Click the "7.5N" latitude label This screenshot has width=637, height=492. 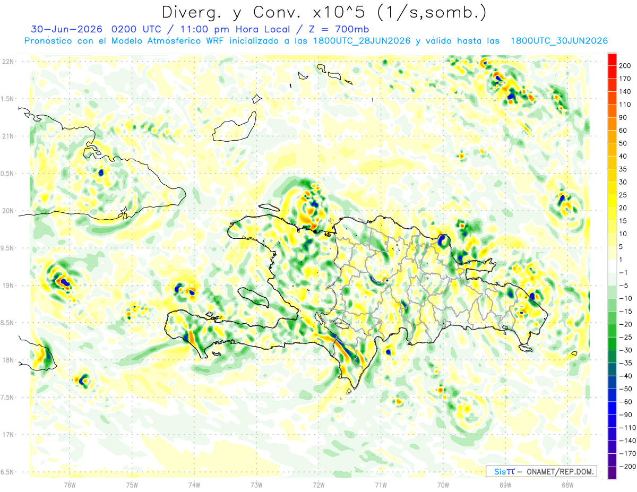8,398
